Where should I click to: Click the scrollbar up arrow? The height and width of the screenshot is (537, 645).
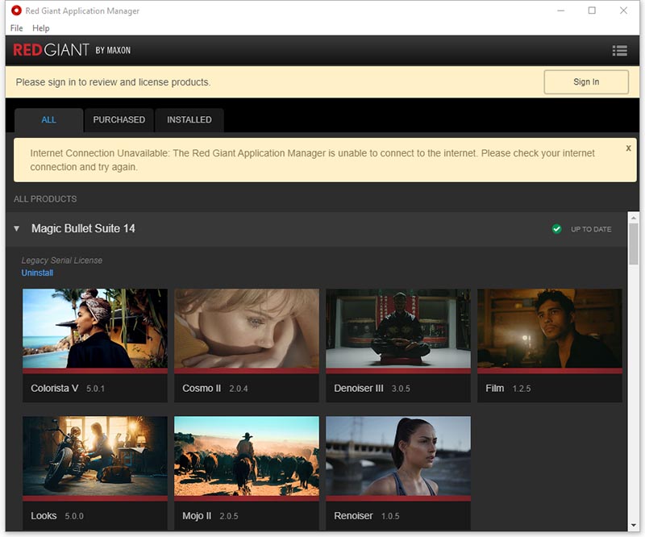(634, 217)
